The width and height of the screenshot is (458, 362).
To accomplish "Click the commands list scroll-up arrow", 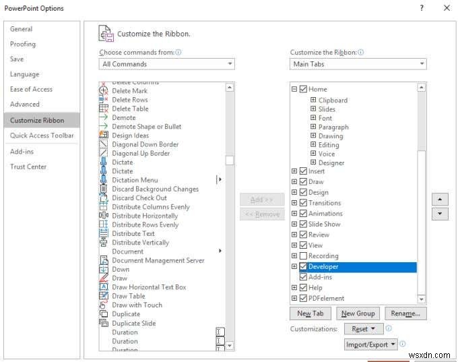I will [x=230, y=88].
